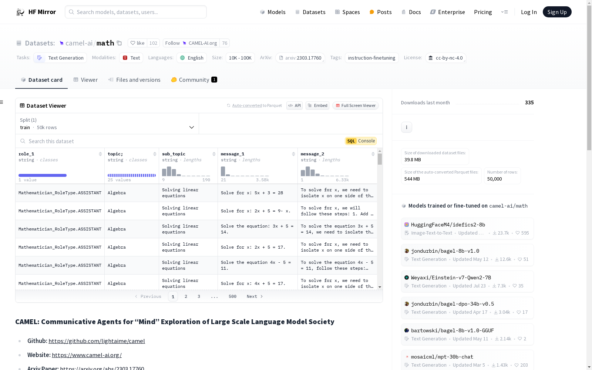Open the jondurbin/bagel-dpo-34b-v0.5 model card
This screenshot has width=592, height=370.
point(467,307)
